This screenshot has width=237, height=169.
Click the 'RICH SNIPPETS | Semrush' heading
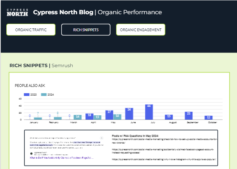41,66
